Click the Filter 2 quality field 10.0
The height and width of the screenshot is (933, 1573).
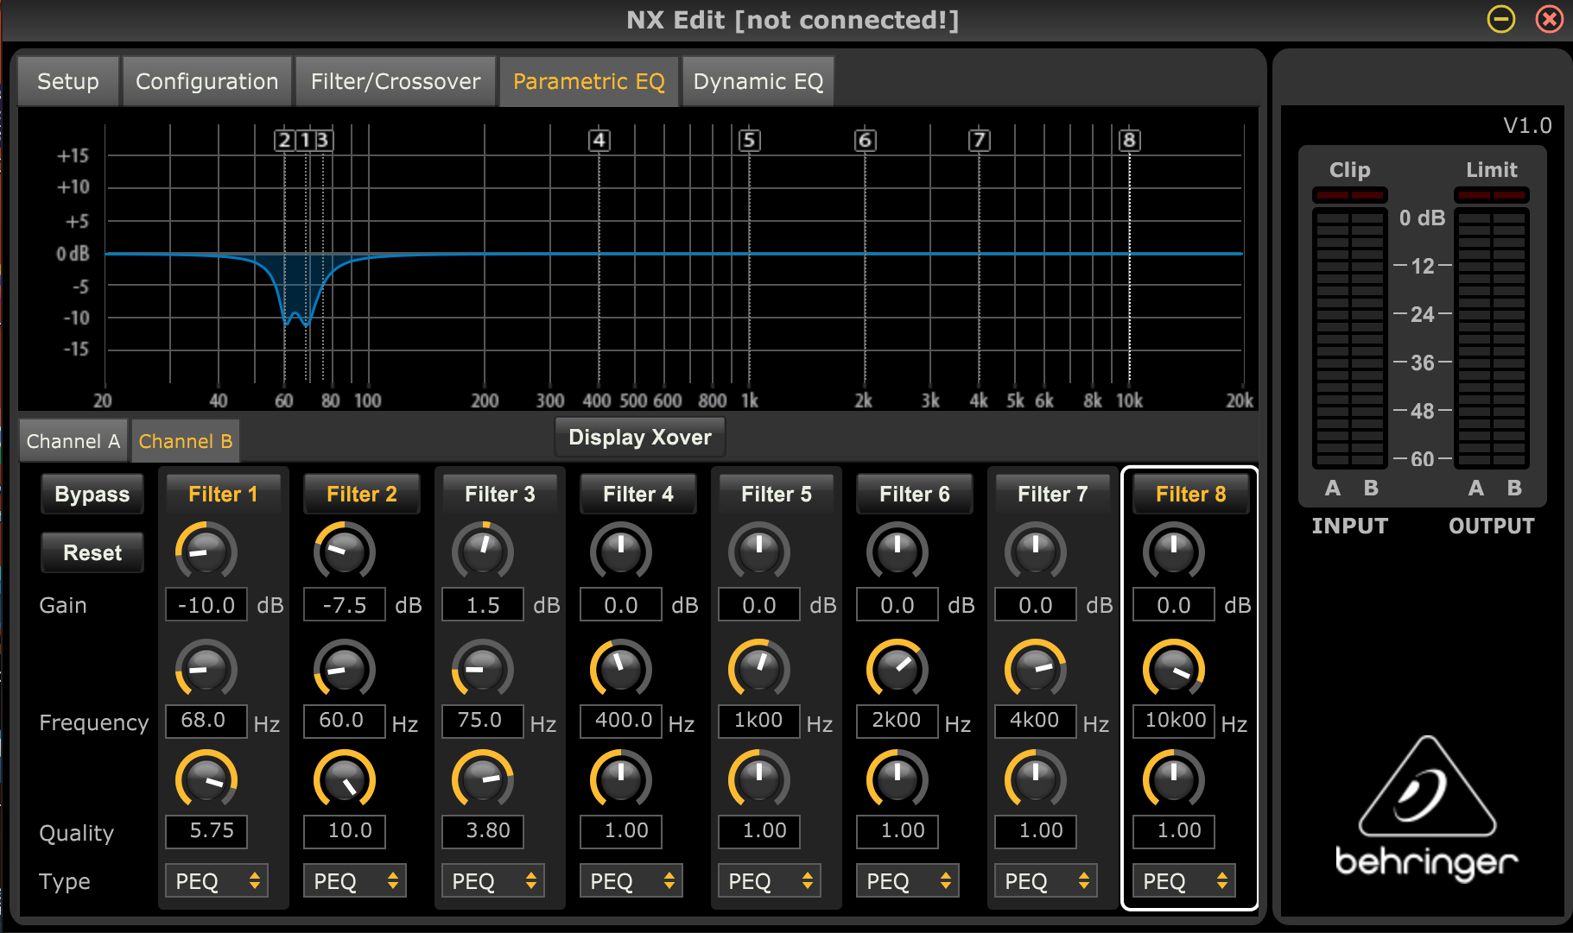coord(345,831)
